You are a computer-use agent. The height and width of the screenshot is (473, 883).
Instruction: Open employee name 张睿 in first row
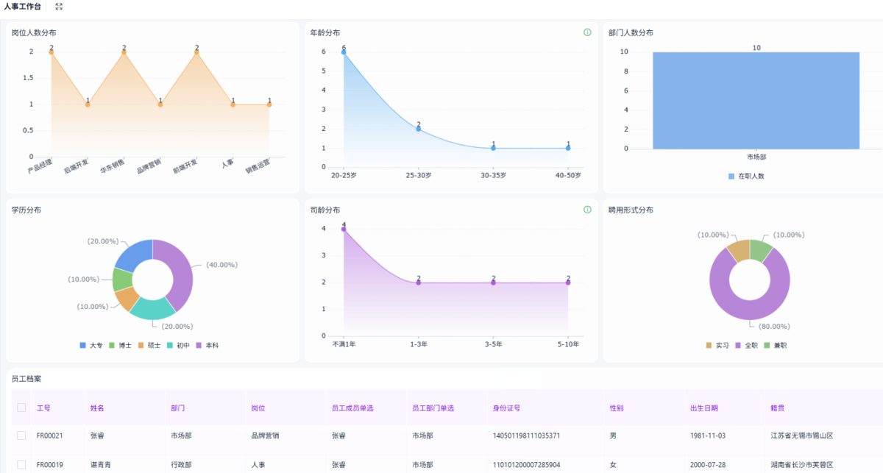pos(98,435)
